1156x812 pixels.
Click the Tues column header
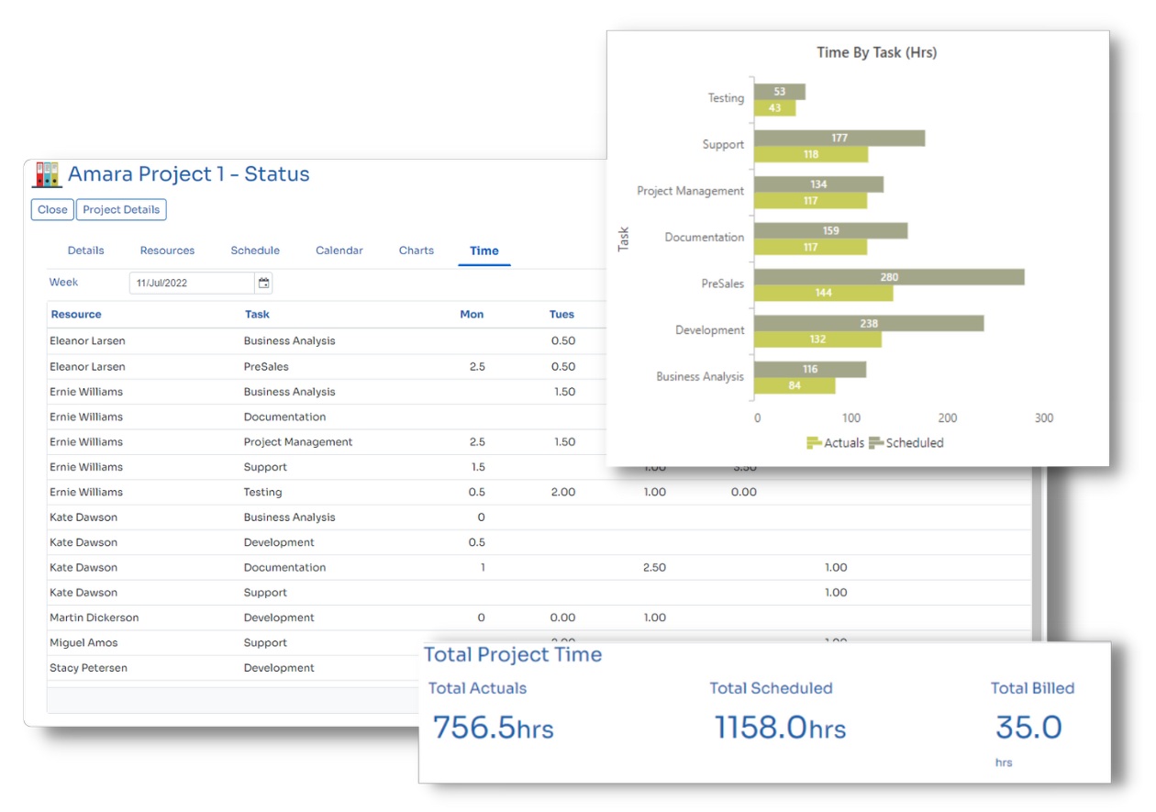[x=561, y=314]
